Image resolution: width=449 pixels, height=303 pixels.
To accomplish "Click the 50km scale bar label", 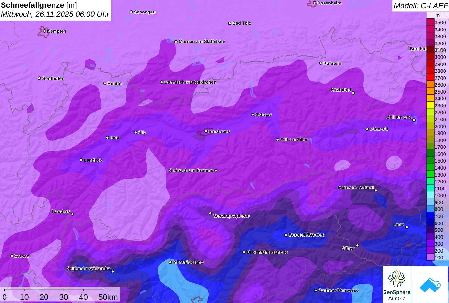I will tap(108, 297).
